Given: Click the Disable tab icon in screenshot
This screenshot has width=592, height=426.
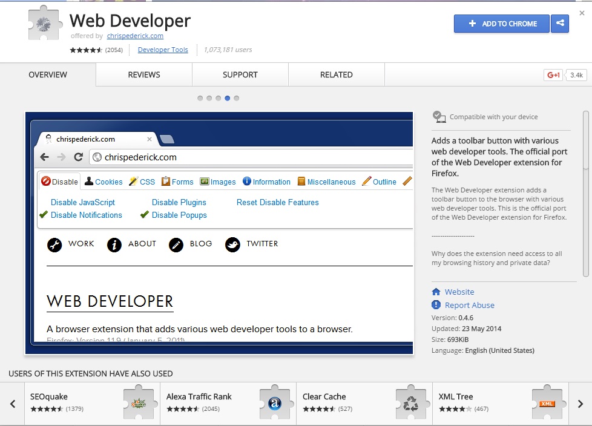Looking at the screenshot, I should coord(46,181).
